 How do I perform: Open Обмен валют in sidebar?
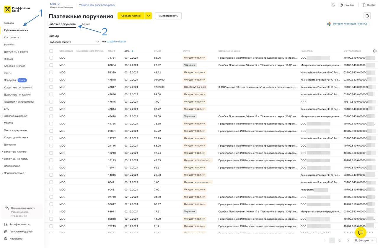[x=12, y=166]
